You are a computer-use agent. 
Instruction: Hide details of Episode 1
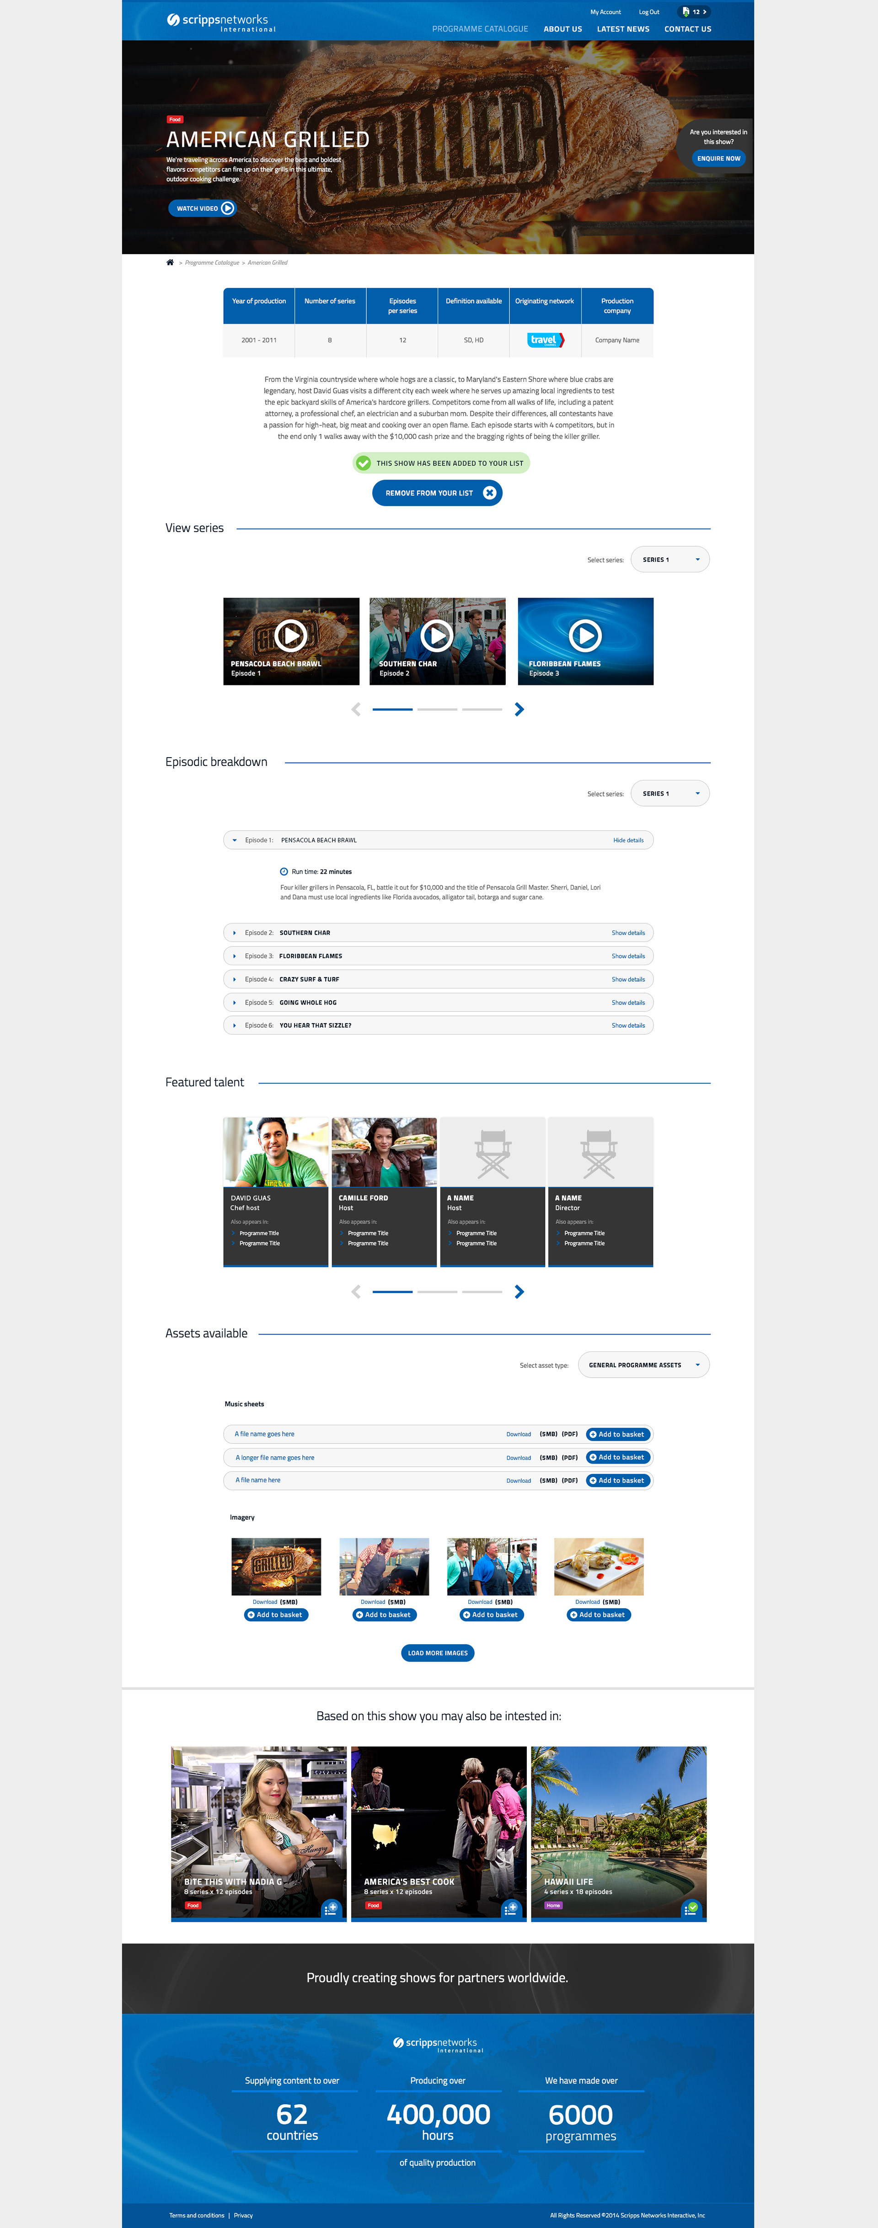(x=628, y=840)
